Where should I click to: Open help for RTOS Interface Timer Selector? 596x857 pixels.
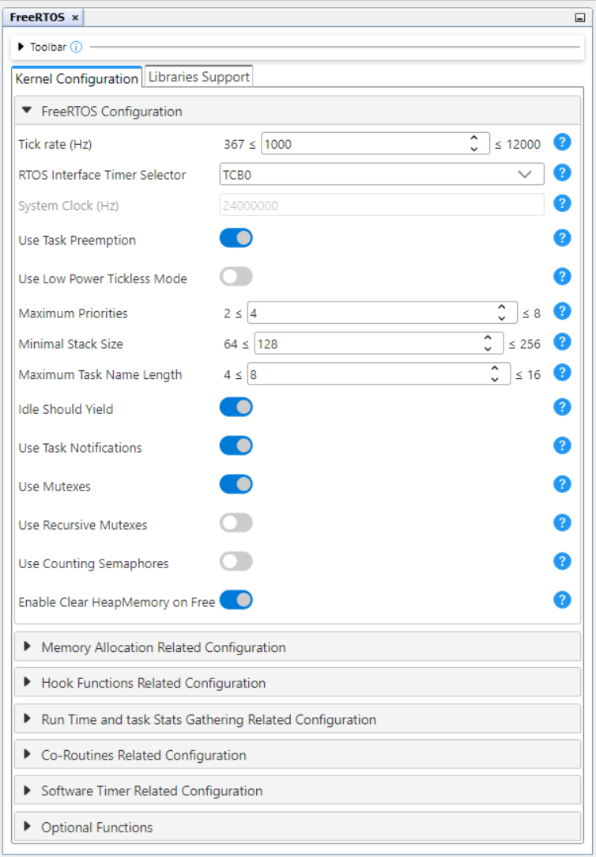click(562, 173)
